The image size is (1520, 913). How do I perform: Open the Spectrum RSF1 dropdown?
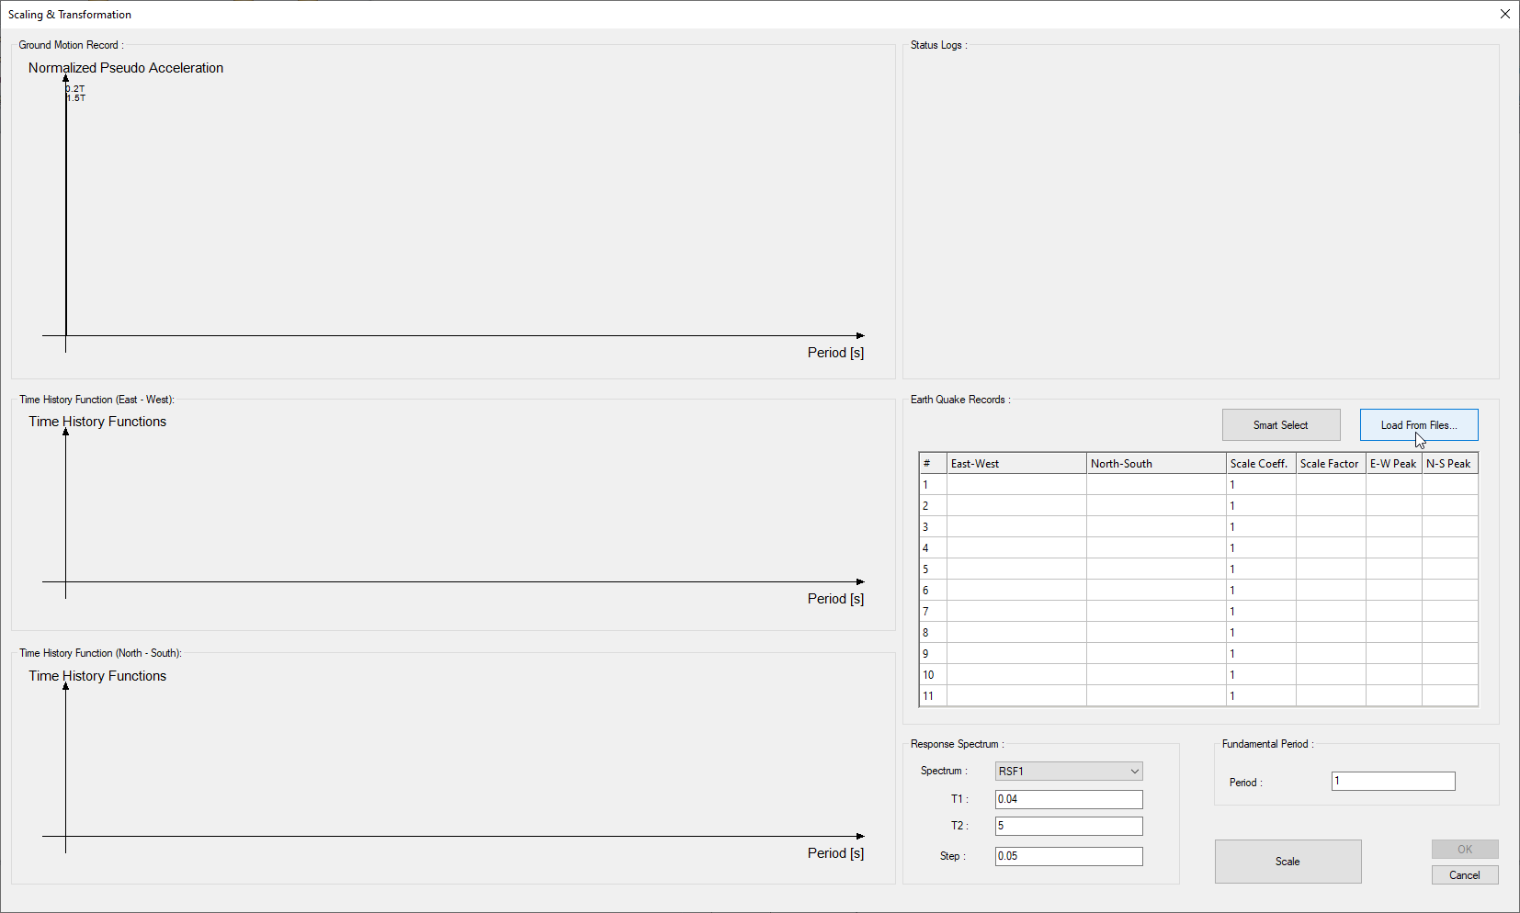1068,772
